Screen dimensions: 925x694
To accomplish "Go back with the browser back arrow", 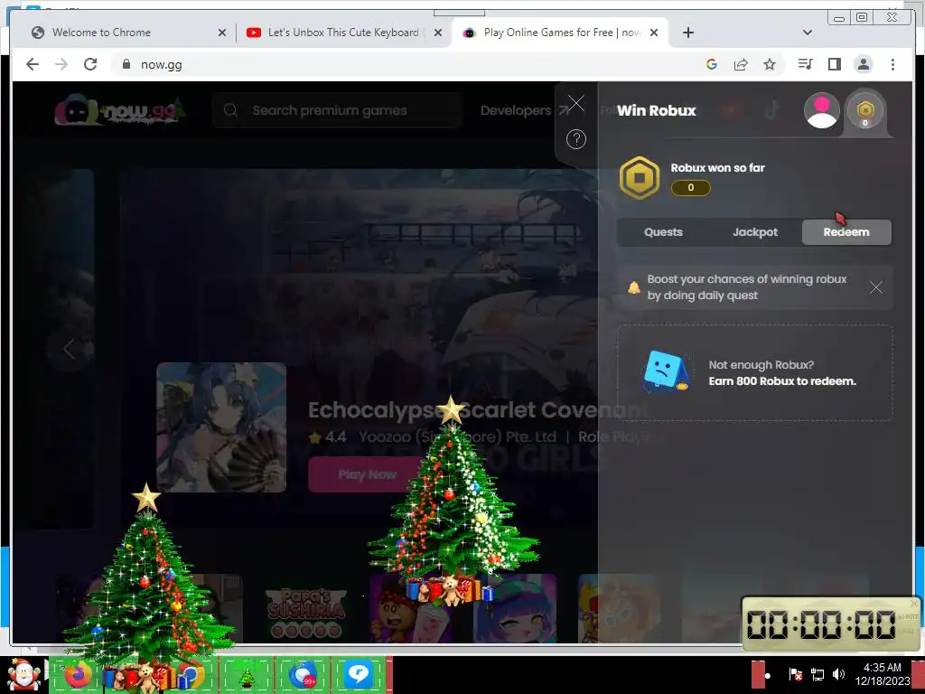I will tap(33, 64).
